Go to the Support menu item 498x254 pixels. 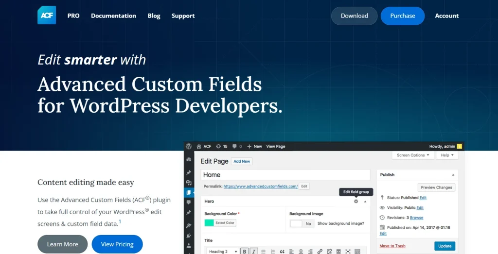click(183, 16)
